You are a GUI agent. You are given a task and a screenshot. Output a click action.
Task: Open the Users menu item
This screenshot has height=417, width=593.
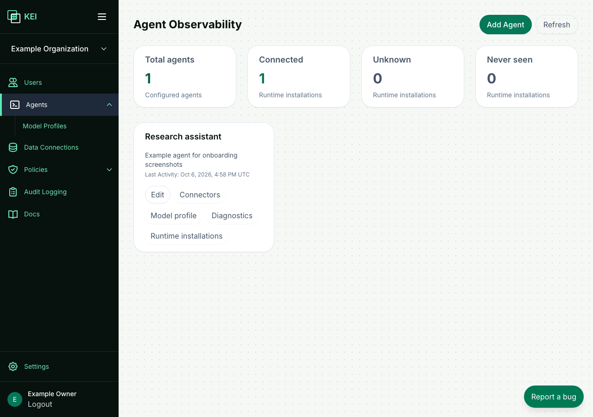59,82
